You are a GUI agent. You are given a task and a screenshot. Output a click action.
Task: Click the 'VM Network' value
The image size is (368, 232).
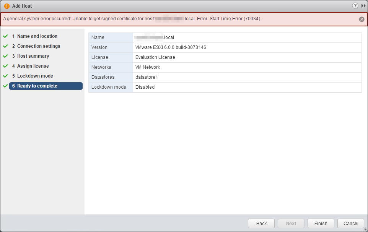pyautogui.click(x=148, y=67)
